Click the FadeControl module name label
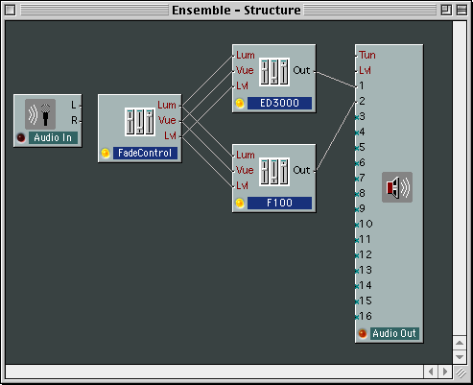The width and height of the screenshot is (473, 385). pos(145,153)
